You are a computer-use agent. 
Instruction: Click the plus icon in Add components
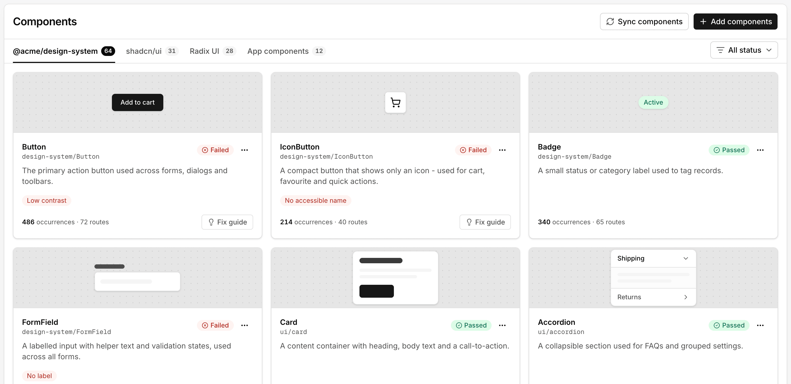[x=703, y=22]
